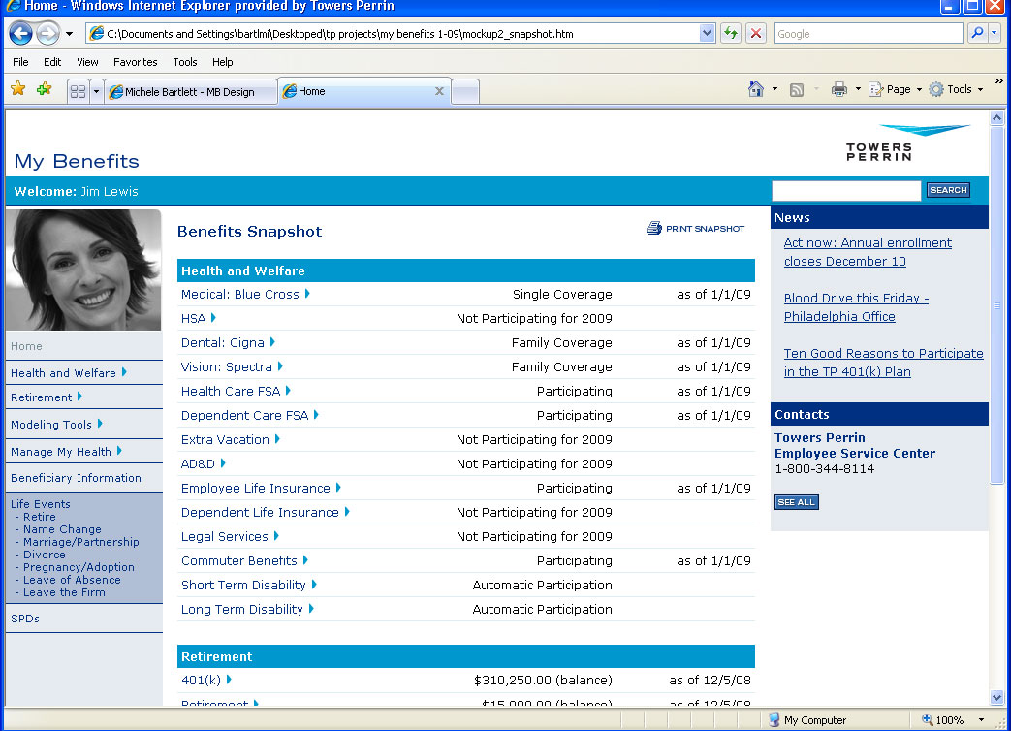The width and height of the screenshot is (1011, 731).
Task: Click the zoom level magnifier icon
Action: (x=928, y=719)
